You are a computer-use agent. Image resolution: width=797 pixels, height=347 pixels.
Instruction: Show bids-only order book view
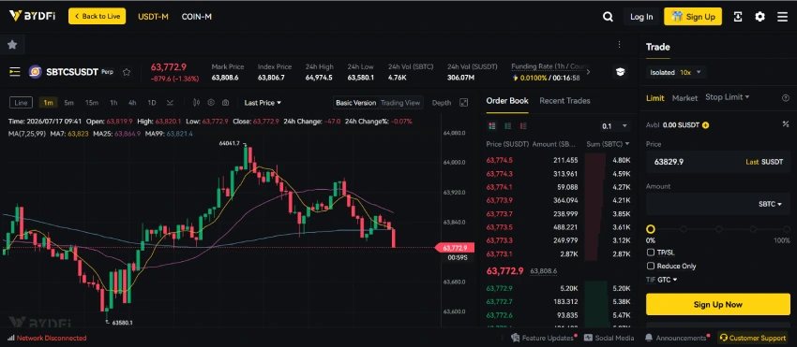[507, 126]
